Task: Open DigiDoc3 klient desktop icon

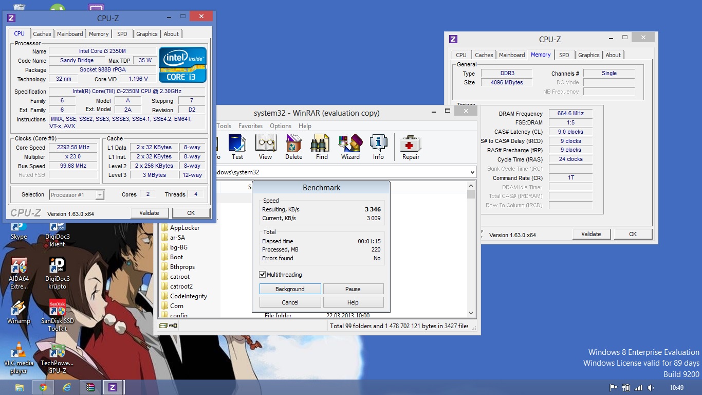Action: point(57,235)
